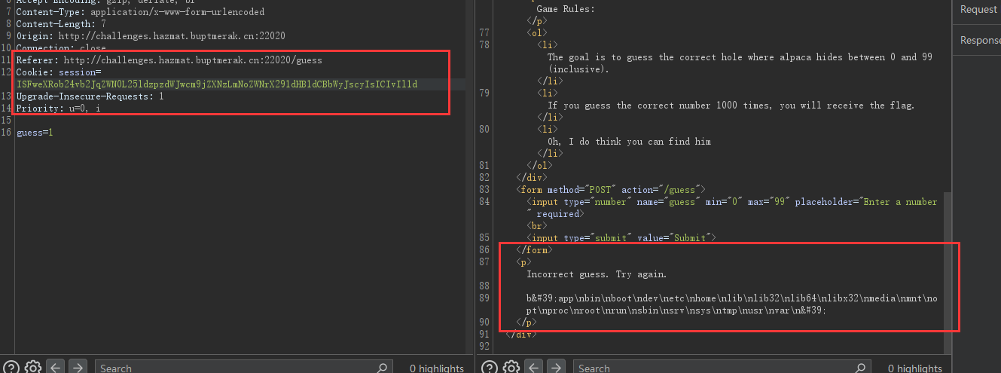Go to previous match in request search
1001x373 pixels.
(x=55, y=368)
